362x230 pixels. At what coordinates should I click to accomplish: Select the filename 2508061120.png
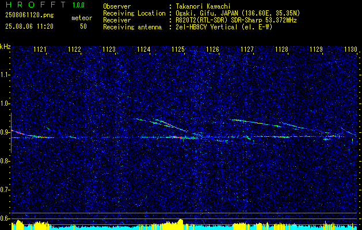29,16
